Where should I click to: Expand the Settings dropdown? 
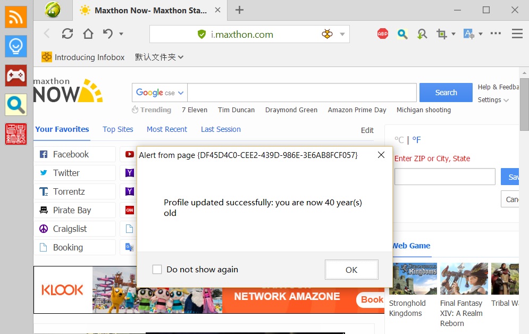[x=493, y=100]
